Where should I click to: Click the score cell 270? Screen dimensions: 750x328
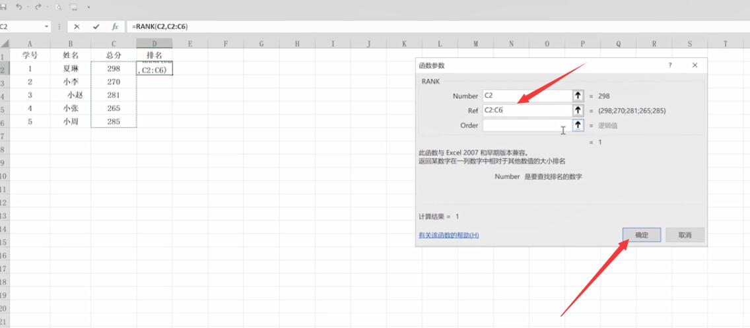point(114,82)
